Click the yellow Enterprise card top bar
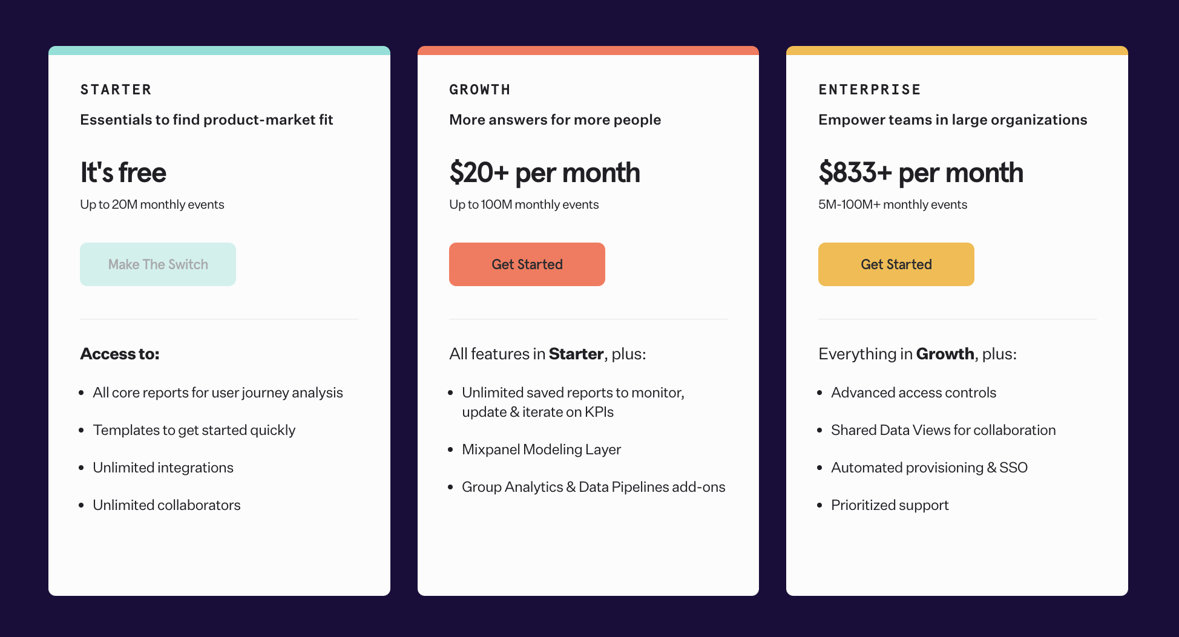Screen dimensions: 1179x637 click(x=957, y=50)
